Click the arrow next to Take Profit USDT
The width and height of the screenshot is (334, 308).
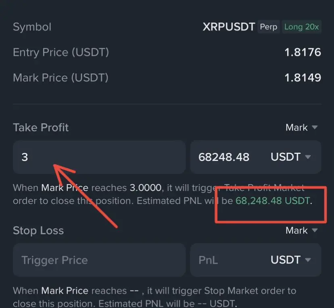[308, 157]
